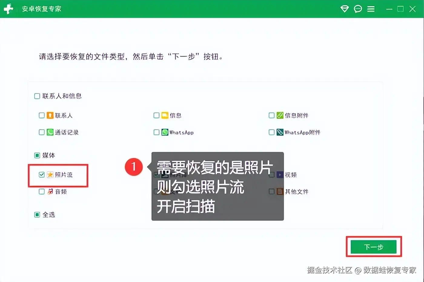This screenshot has height=282, width=424.
Task: Click the star 照片流 icon
Action: tap(50, 175)
